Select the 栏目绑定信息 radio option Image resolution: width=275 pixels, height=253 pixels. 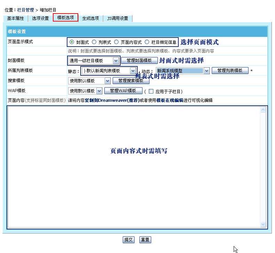pyautogui.click(x=147, y=42)
